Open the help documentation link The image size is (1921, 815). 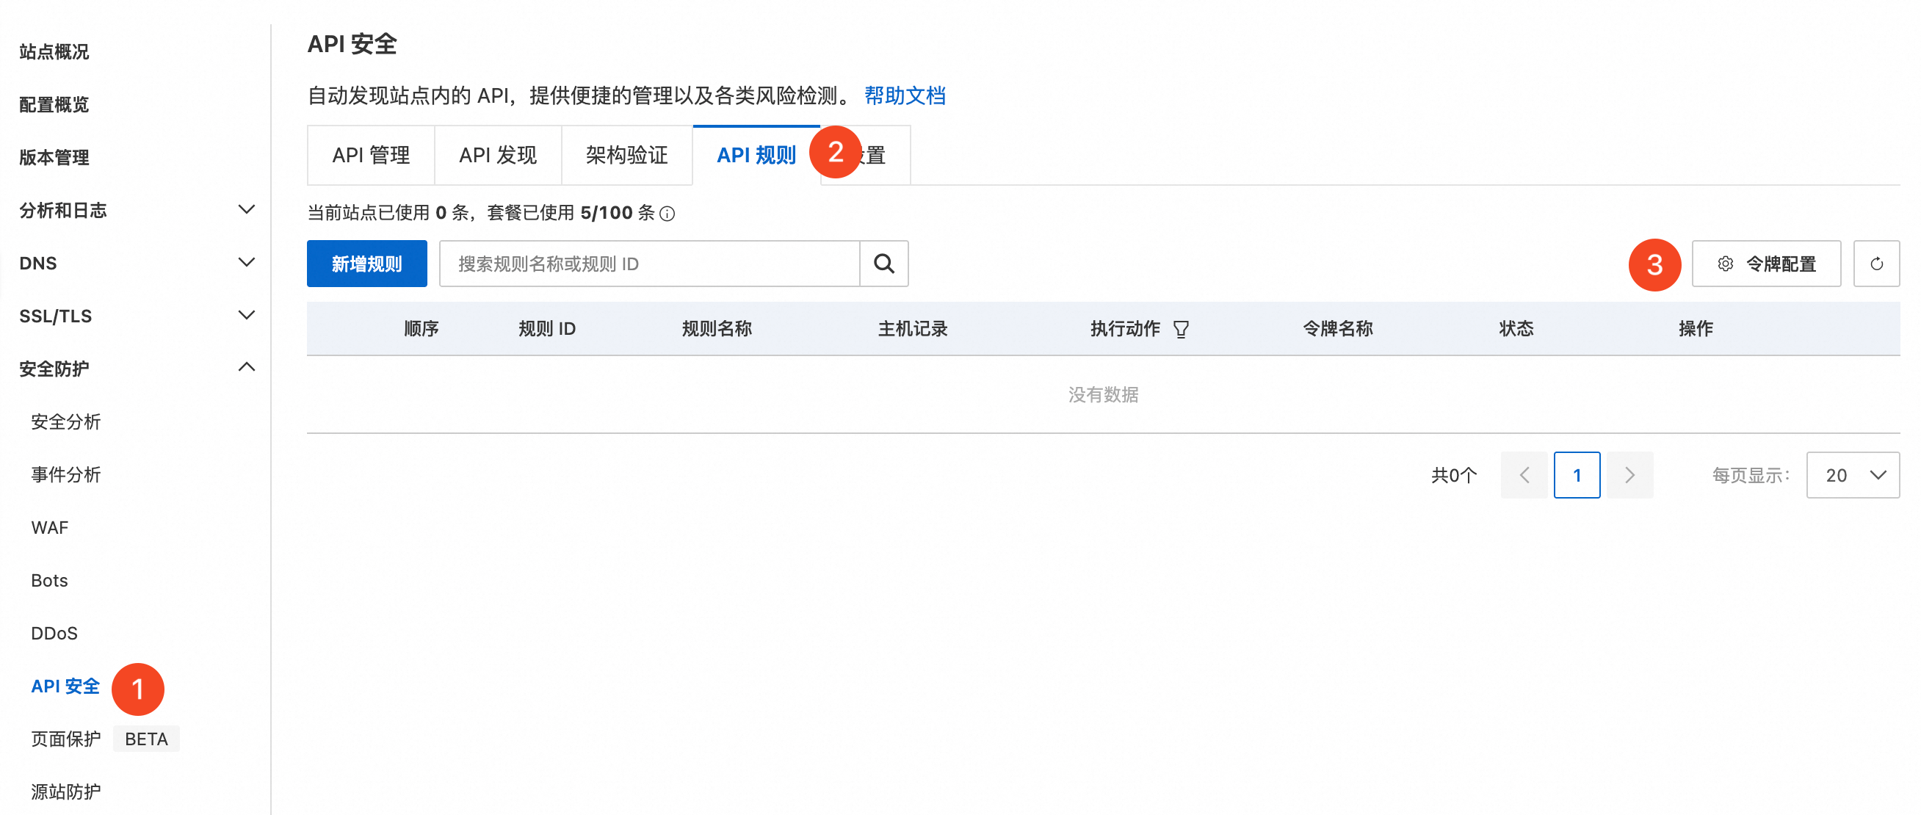(904, 95)
